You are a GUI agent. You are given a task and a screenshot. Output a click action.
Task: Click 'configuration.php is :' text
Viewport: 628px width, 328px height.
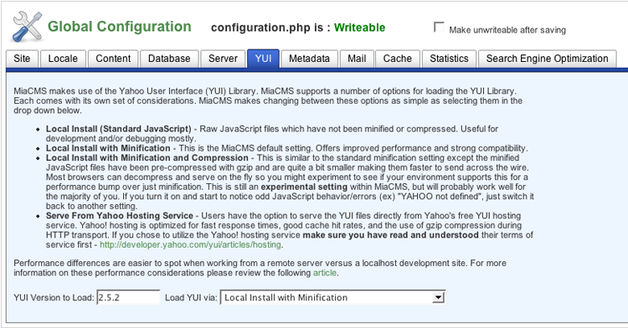[270, 28]
